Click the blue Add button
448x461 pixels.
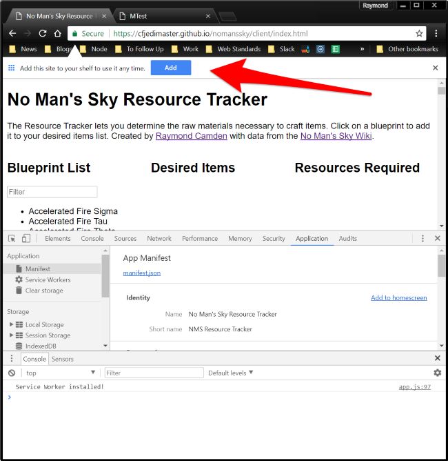171,68
